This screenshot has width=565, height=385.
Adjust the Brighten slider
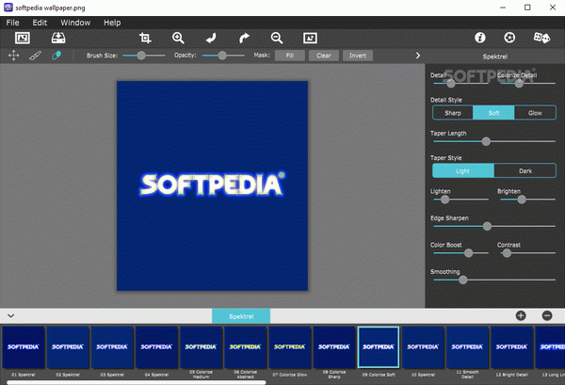[528, 200]
